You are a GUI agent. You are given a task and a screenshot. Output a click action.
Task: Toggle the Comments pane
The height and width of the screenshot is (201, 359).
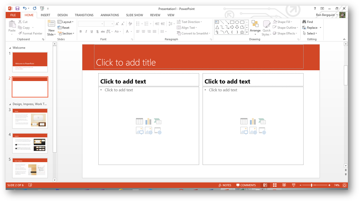coord(246,185)
